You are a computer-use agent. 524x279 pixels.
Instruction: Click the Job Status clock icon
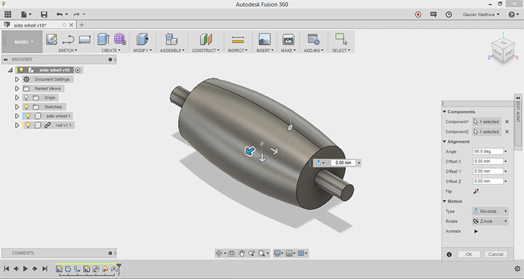(x=449, y=14)
